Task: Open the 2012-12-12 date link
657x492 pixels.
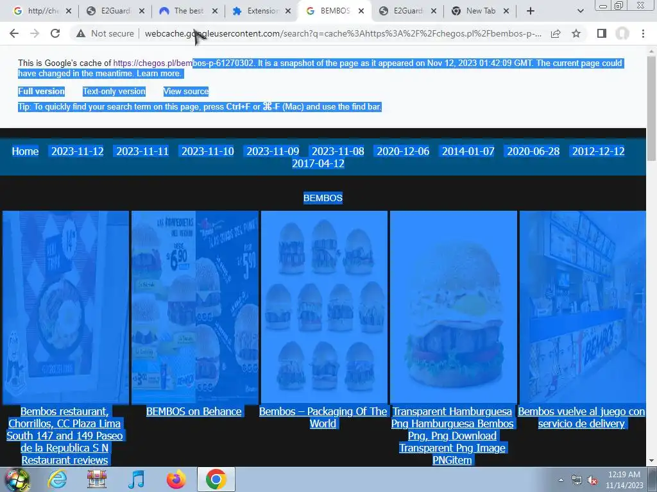Action: (599, 151)
